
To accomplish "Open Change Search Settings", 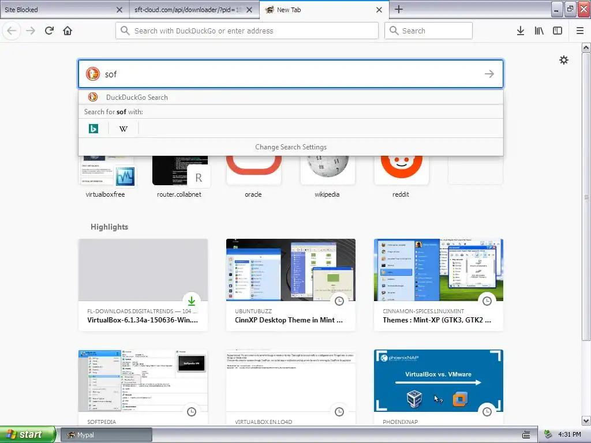I will [x=291, y=147].
